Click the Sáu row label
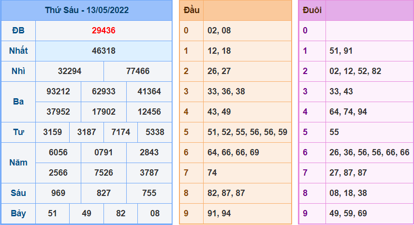 coord(18,193)
